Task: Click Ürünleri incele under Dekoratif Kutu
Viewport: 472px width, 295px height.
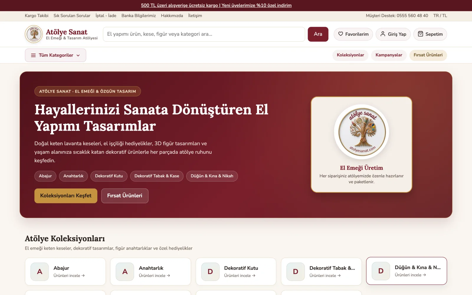Action: [x=240, y=276]
